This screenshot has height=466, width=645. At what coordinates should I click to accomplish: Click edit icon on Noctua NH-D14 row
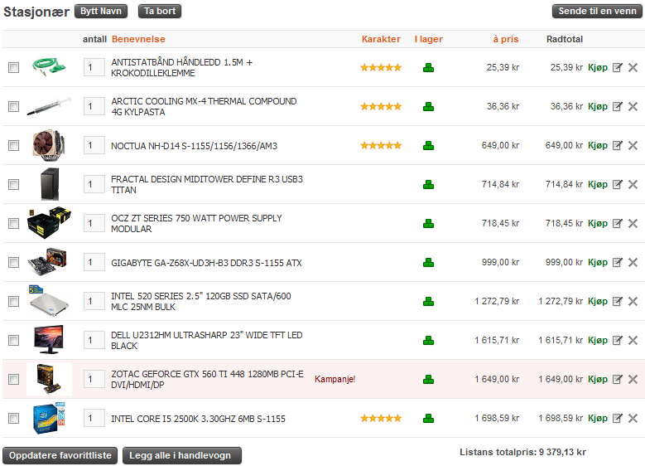tap(618, 145)
